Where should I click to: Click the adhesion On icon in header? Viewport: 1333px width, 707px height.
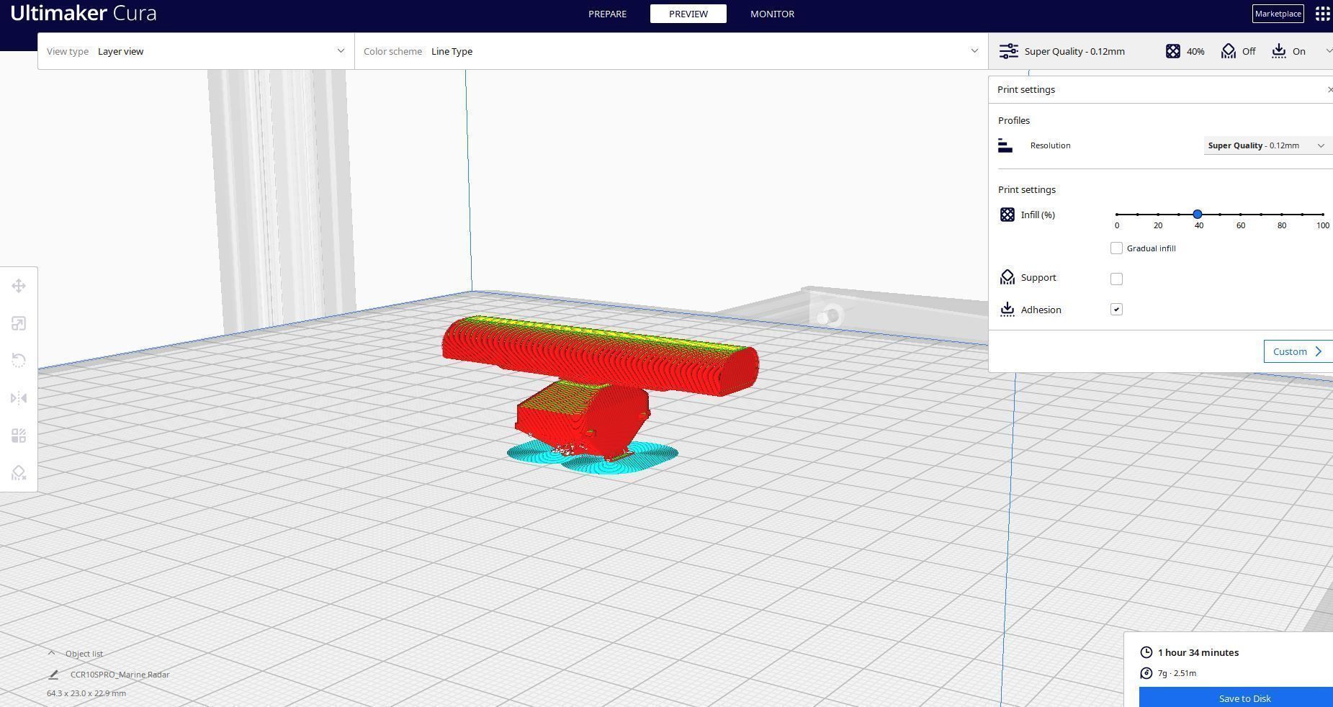coord(1278,51)
